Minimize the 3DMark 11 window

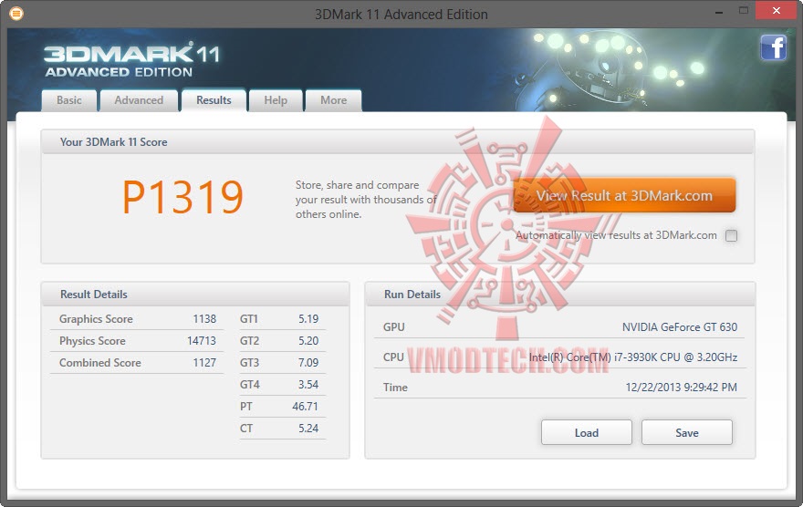click(719, 11)
